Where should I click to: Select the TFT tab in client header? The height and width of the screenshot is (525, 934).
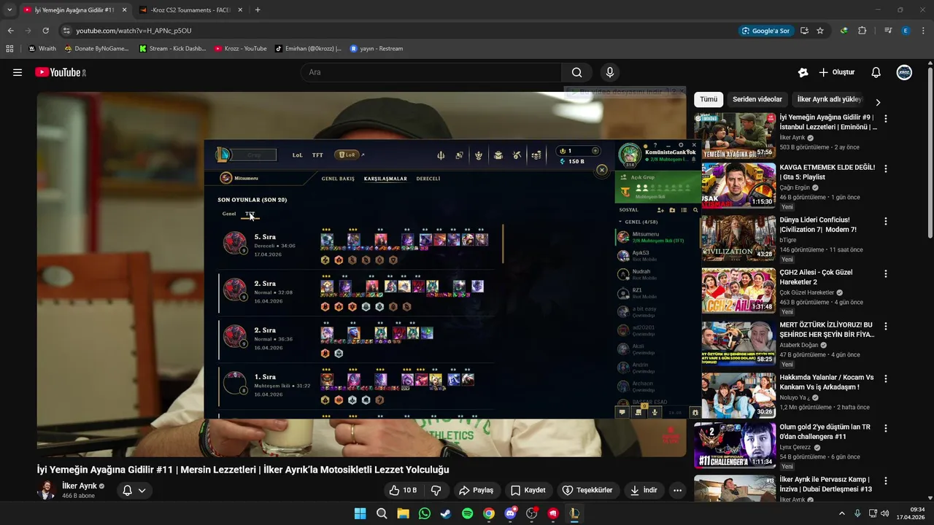click(x=317, y=155)
